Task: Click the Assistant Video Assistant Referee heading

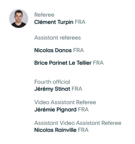Action: pyautogui.click(x=78, y=123)
